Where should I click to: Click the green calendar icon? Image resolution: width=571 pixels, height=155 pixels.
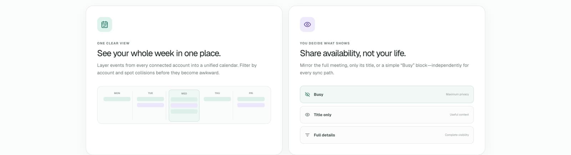105,25
